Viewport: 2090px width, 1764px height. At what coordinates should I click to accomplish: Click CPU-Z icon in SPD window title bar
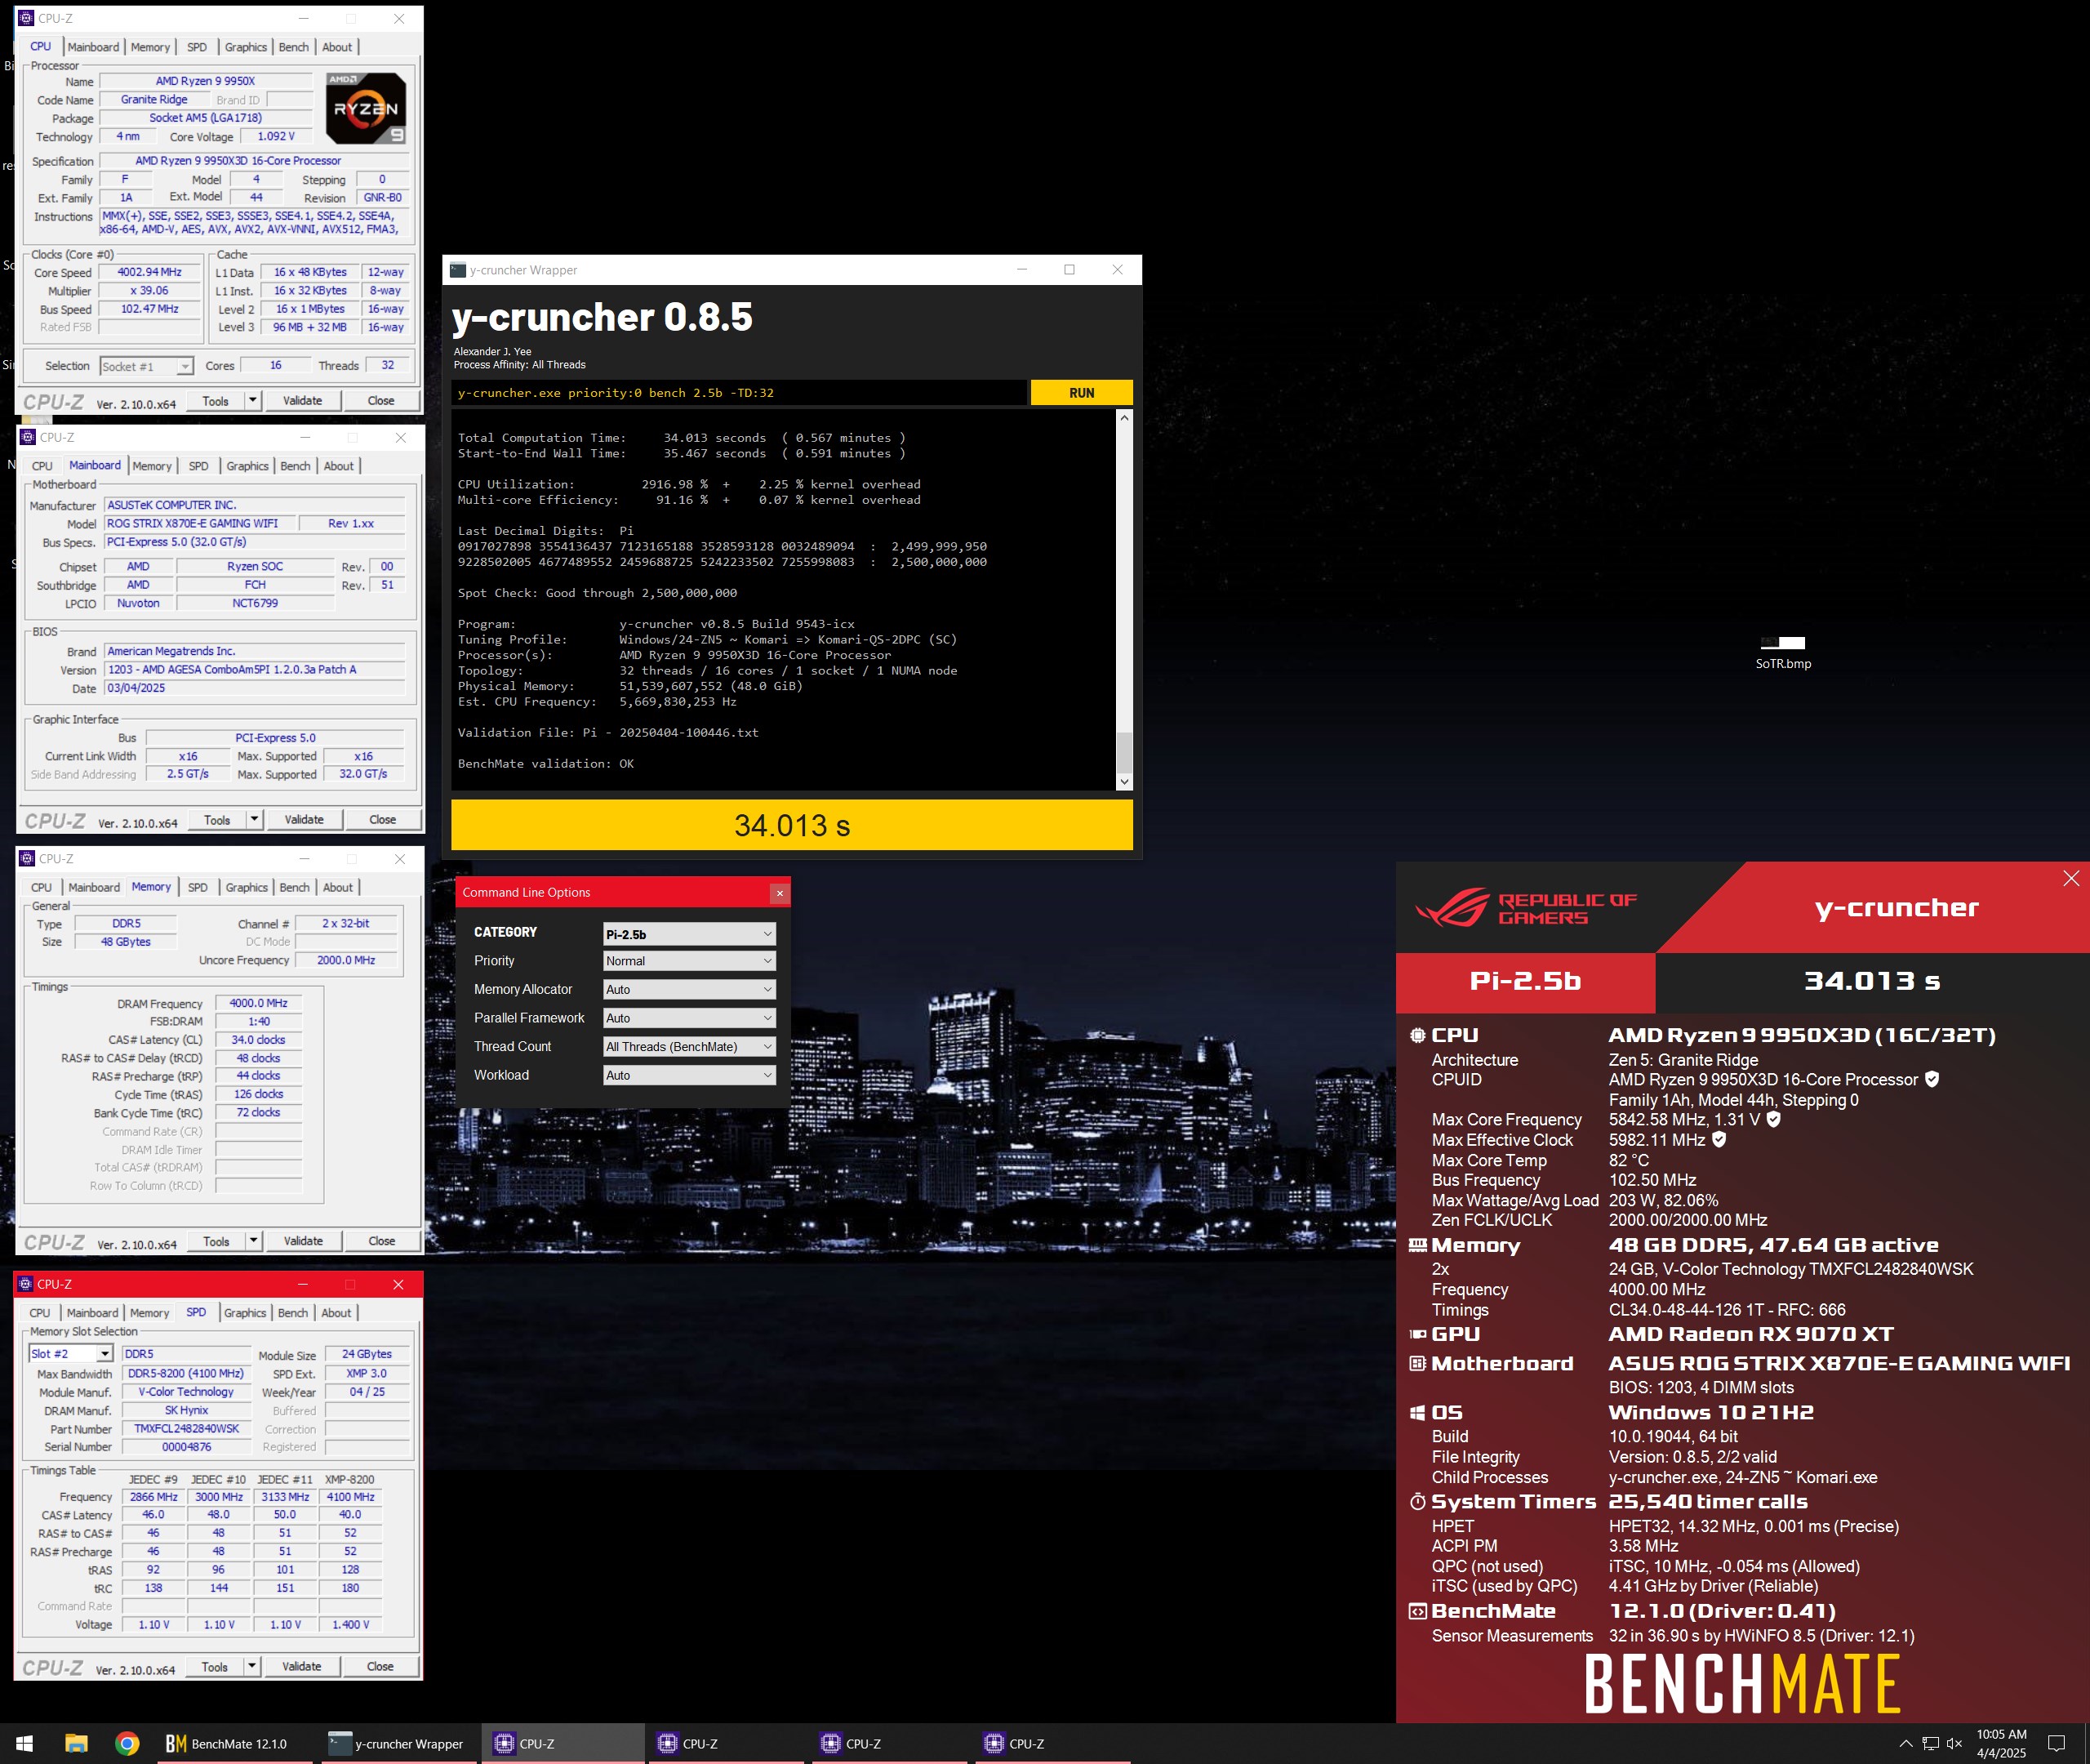tap(26, 1284)
